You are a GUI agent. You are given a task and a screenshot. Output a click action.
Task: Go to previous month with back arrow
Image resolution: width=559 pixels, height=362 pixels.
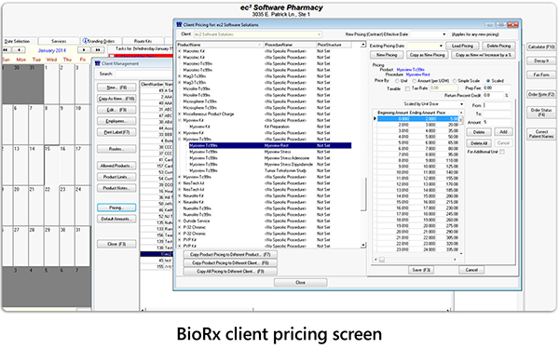point(19,50)
